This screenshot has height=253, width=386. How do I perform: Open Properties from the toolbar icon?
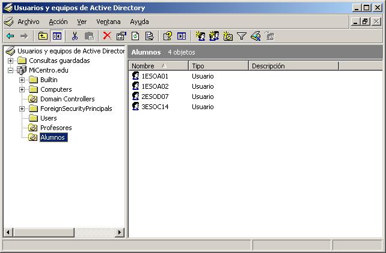[x=121, y=37]
